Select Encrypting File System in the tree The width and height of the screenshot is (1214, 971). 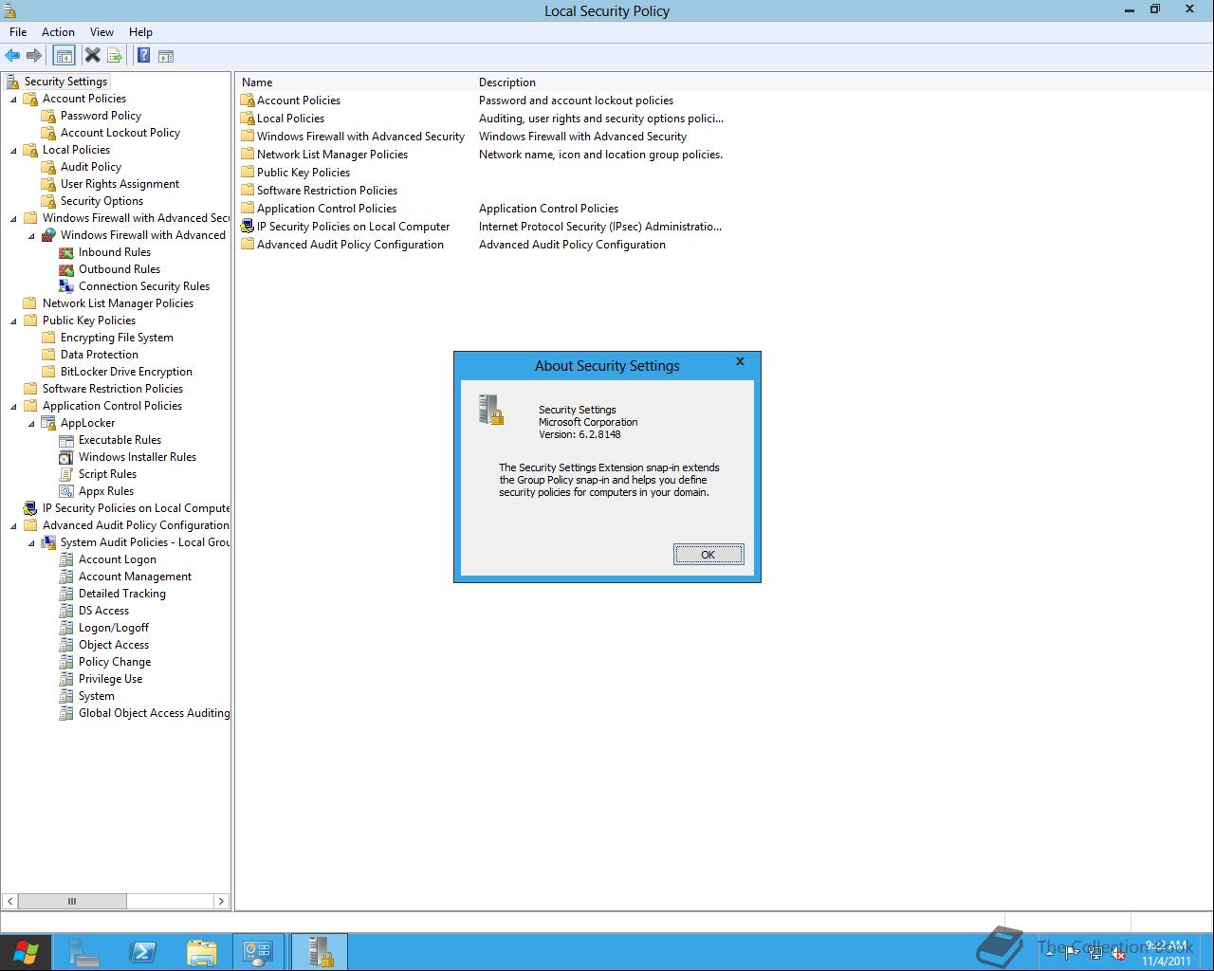[x=117, y=338]
